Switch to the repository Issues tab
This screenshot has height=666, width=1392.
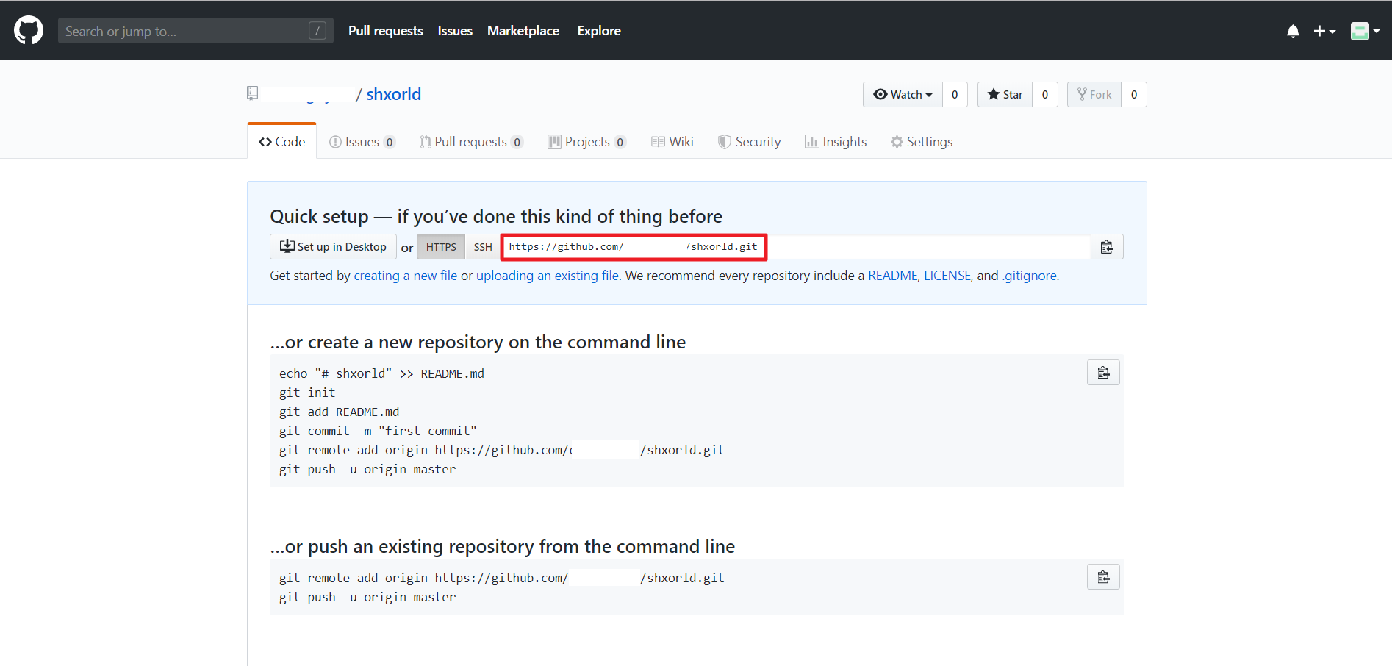click(x=362, y=142)
